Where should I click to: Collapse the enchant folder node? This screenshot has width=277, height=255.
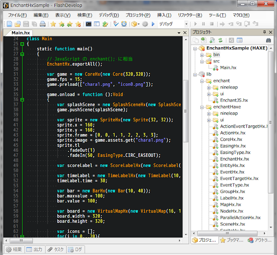point(202,81)
